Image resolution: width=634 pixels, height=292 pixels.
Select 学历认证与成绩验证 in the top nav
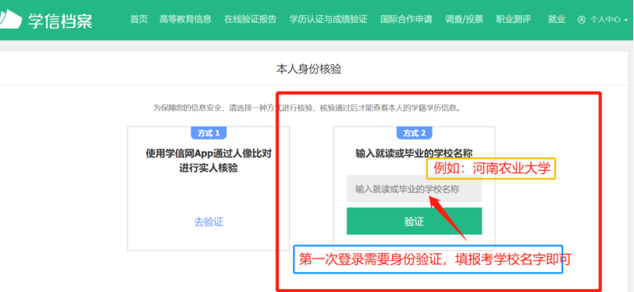click(328, 19)
